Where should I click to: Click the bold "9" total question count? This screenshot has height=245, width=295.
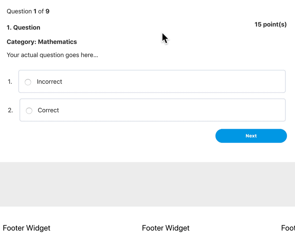47,11
